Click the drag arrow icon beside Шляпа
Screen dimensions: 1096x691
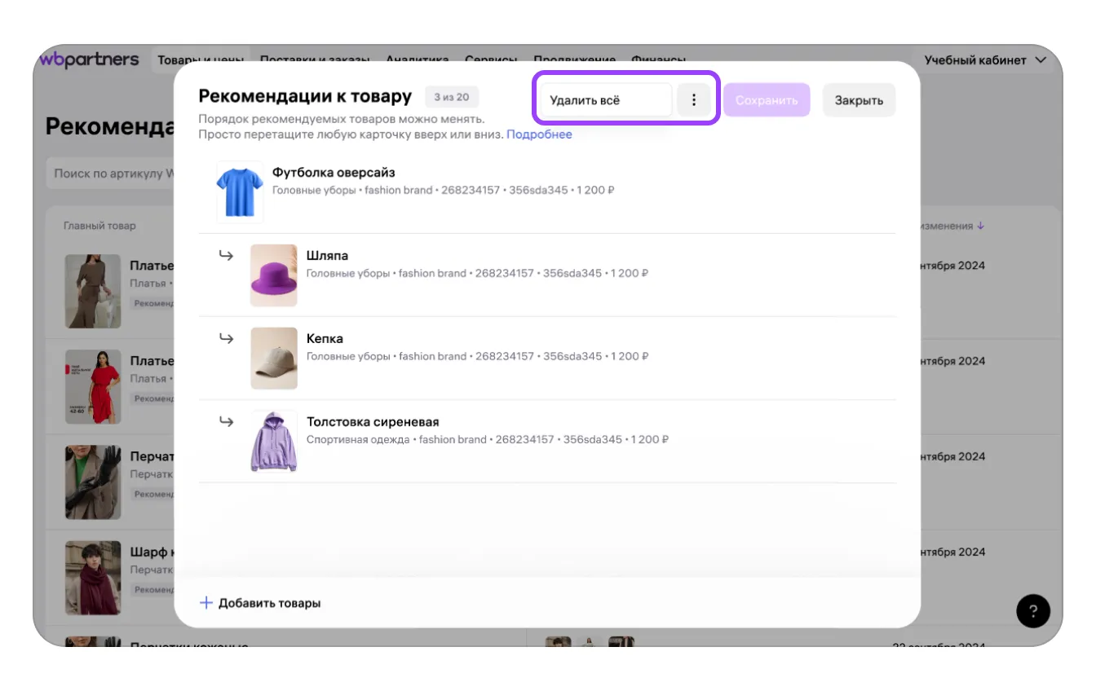click(x=226, y=256)
